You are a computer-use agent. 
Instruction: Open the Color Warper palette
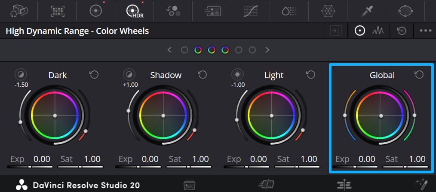click(289, 11)
